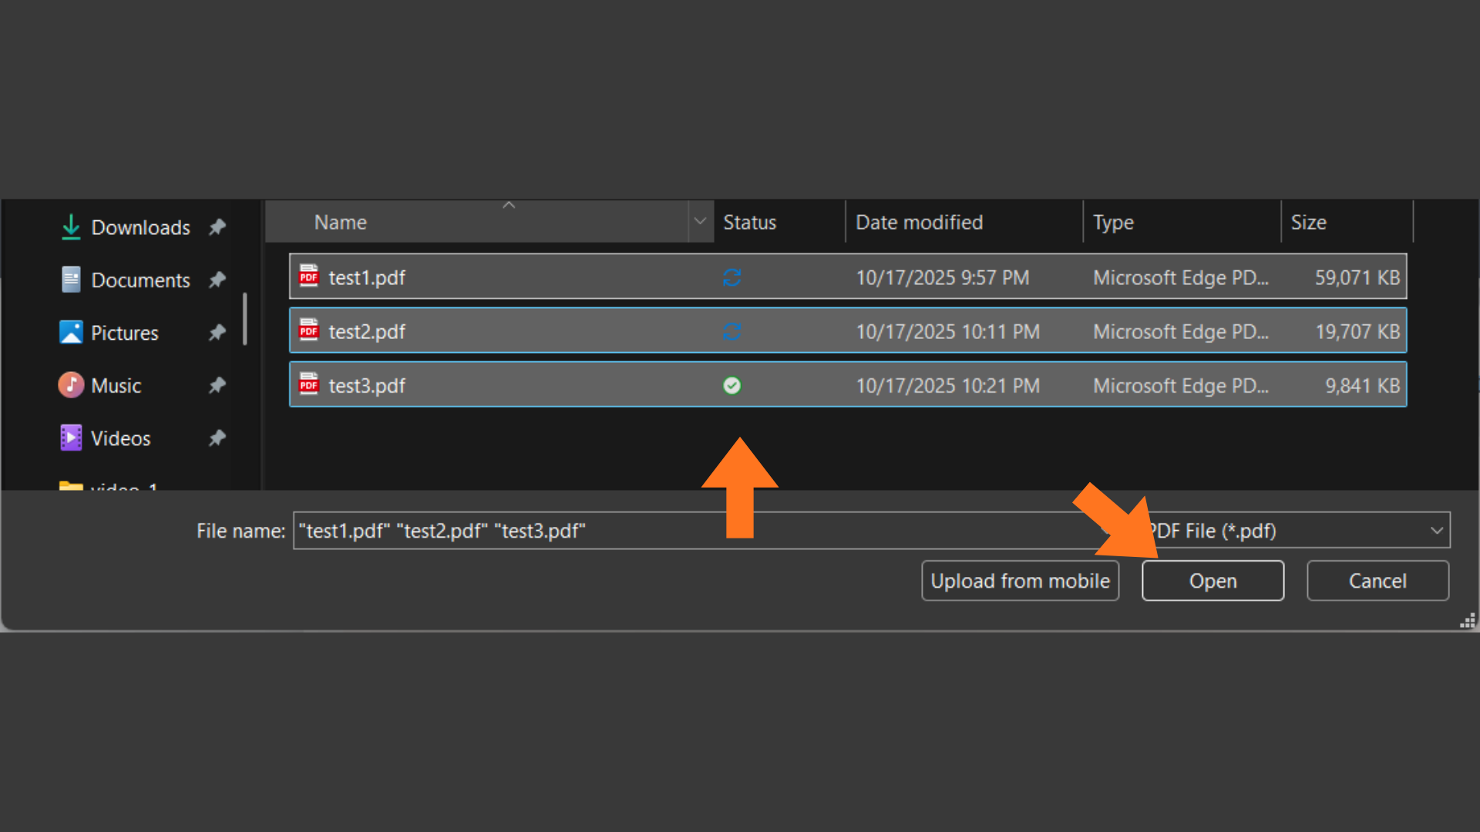
Task: Click the sync pending icon for test2.pdf
Action: tap(732, 331)
